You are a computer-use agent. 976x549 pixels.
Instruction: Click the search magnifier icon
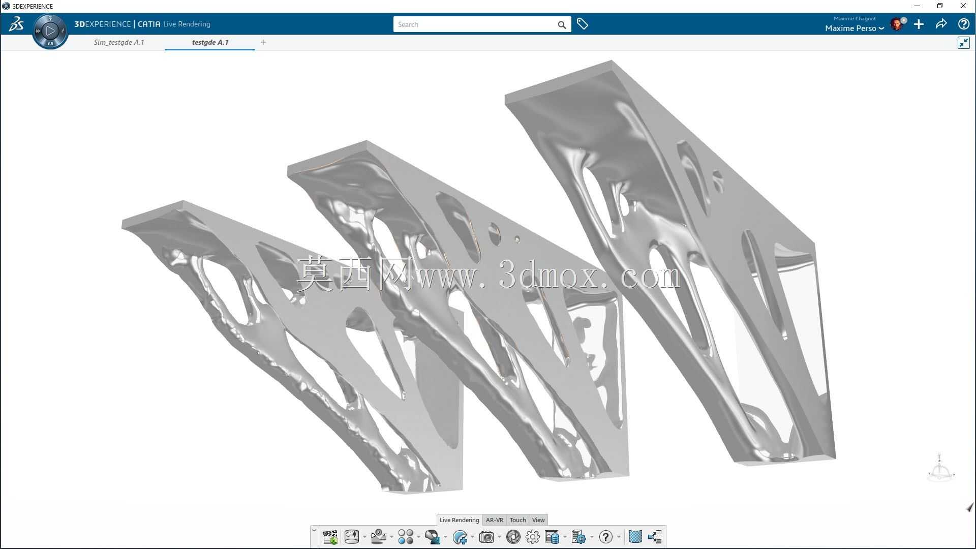coord(562,24)
